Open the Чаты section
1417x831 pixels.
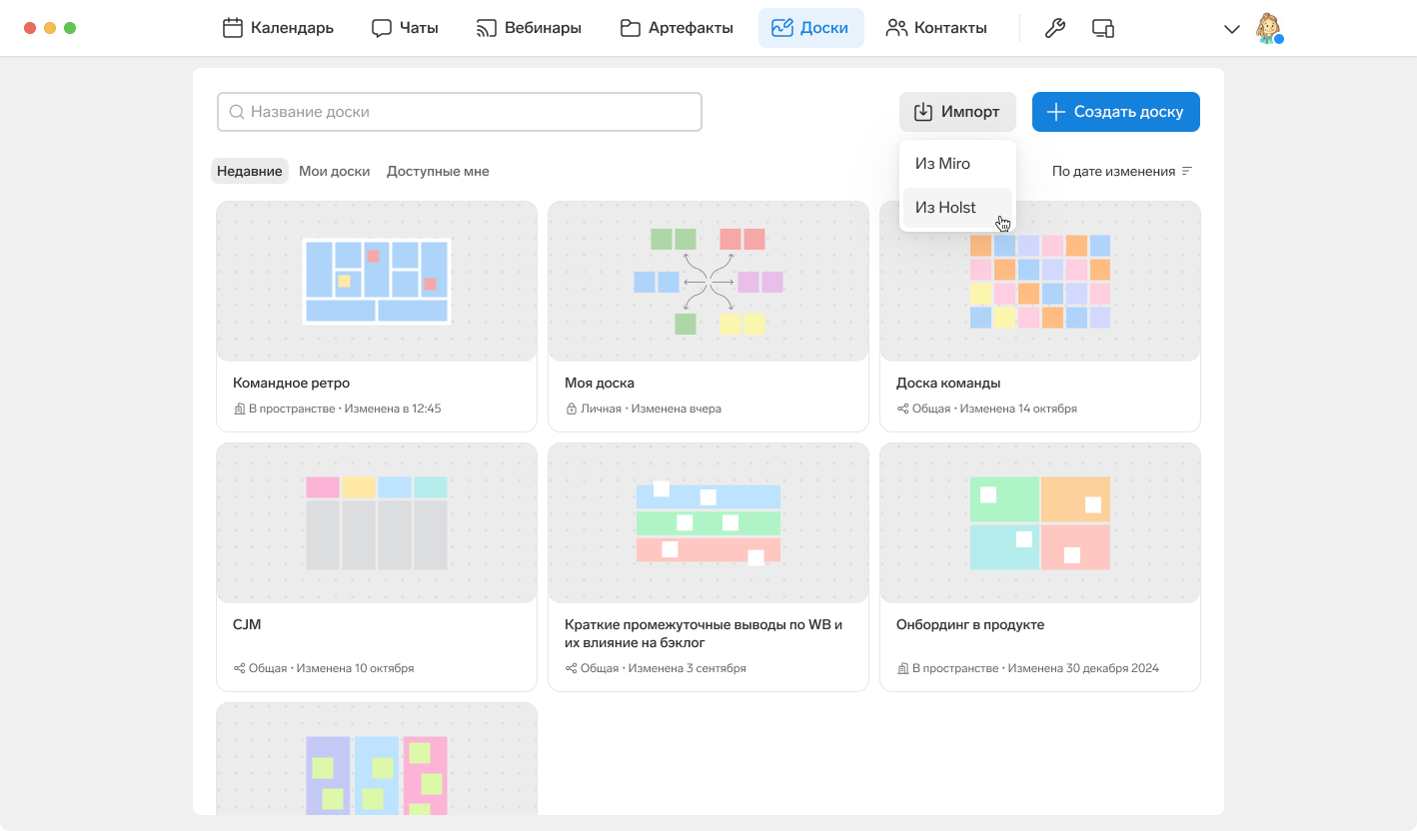pos(405,28)
